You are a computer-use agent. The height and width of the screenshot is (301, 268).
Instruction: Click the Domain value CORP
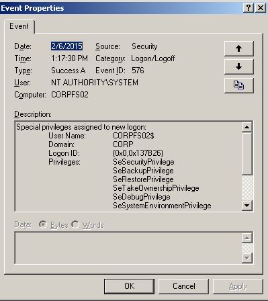(123, 144)
